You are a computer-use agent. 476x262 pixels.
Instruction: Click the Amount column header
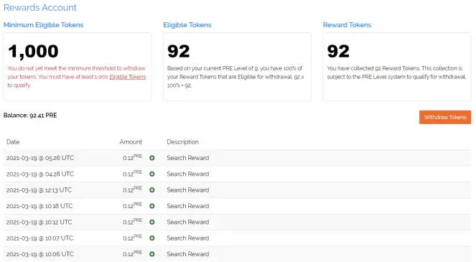pos(131,142)
